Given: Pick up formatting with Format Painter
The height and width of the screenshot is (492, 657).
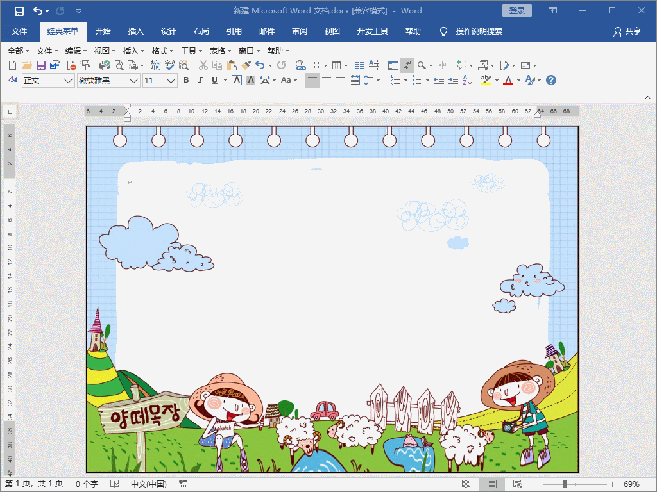Looking at the screenshot, I should [x=246, y=65].
